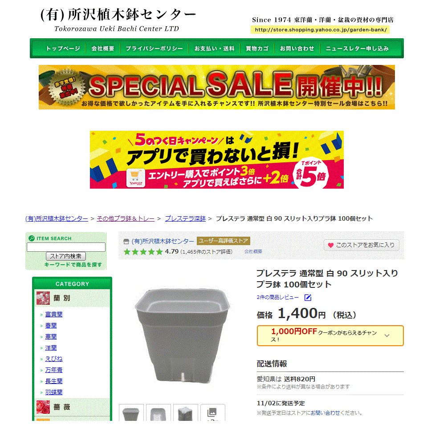Open the 会社概要 menu item
The height and width of the screenshot is (424, 427).
[x=103, y=48]
